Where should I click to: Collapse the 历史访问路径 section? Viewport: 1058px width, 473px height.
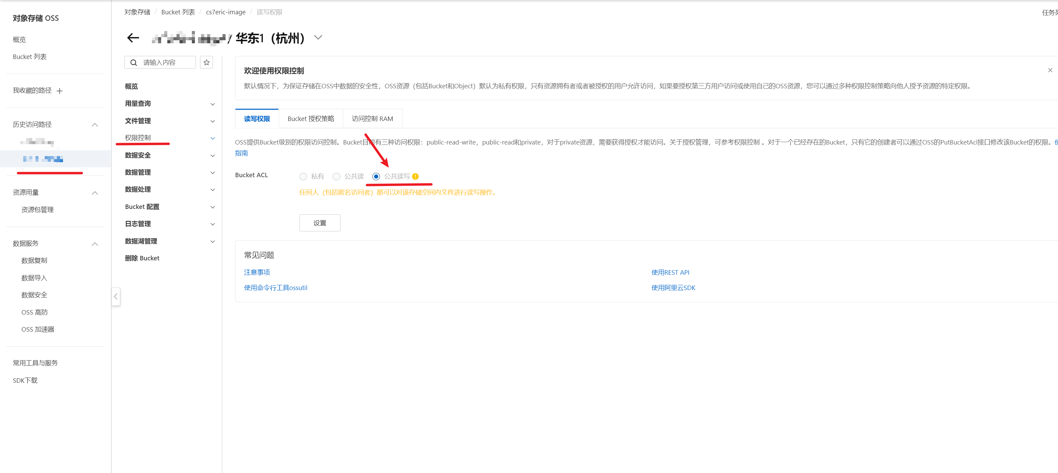click(x=95, y=125)
